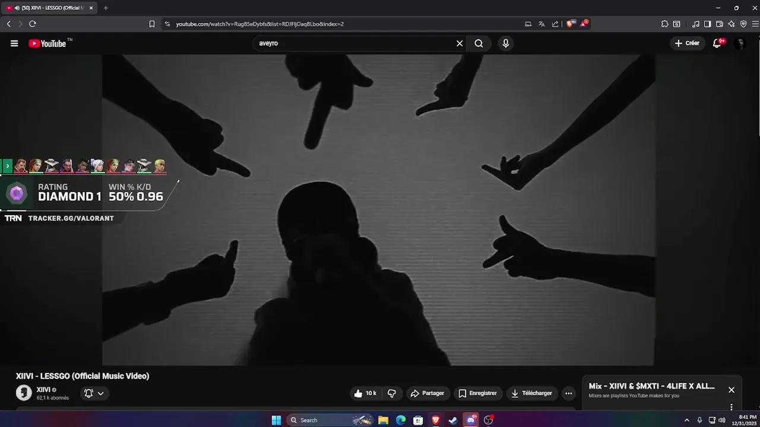The height and width of the screenshot is (427, 760).
Task: Open Mix playlist options three-dot menu
Action: [731, 407]
